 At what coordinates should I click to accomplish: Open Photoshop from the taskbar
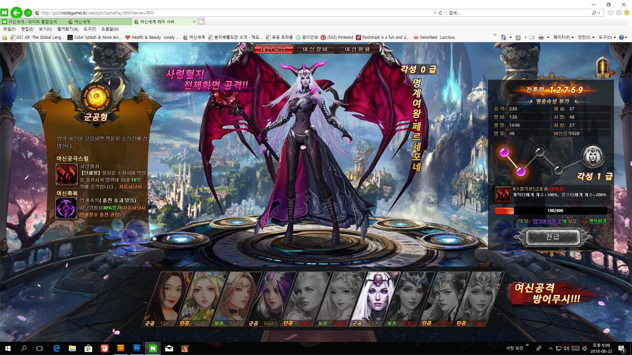coord(137,348)
